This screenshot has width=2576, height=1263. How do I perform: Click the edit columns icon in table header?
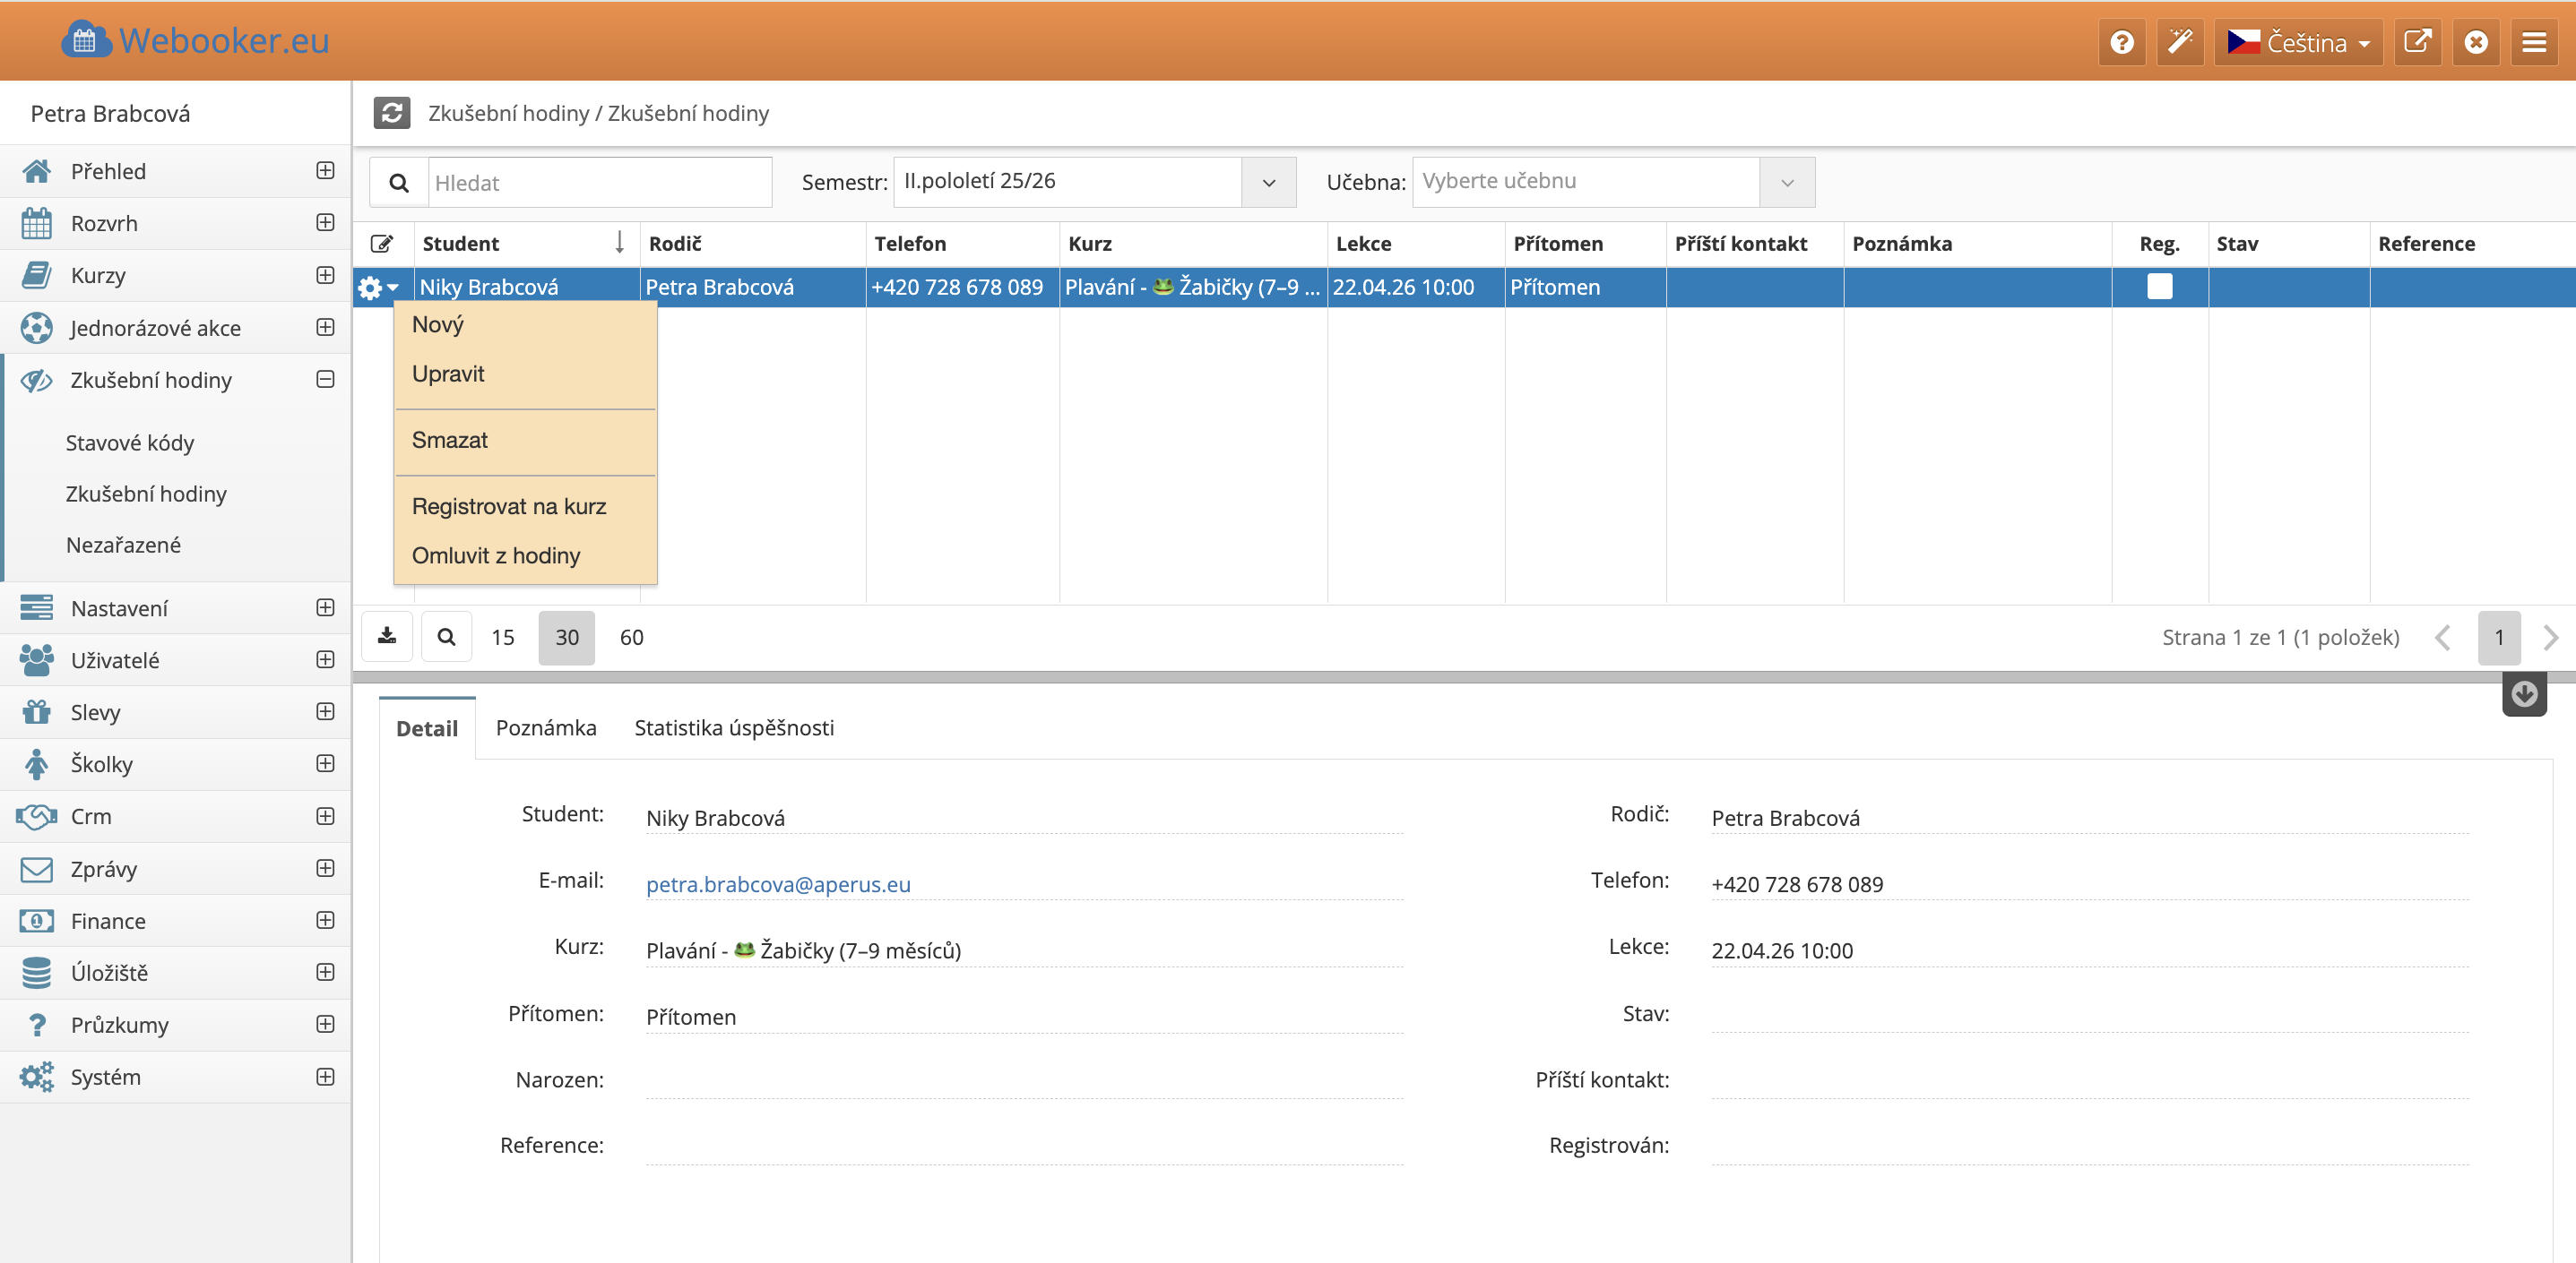[x=382, y=244]
